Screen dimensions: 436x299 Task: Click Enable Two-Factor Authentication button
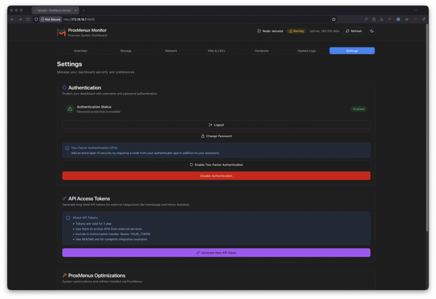coord(216,164)
